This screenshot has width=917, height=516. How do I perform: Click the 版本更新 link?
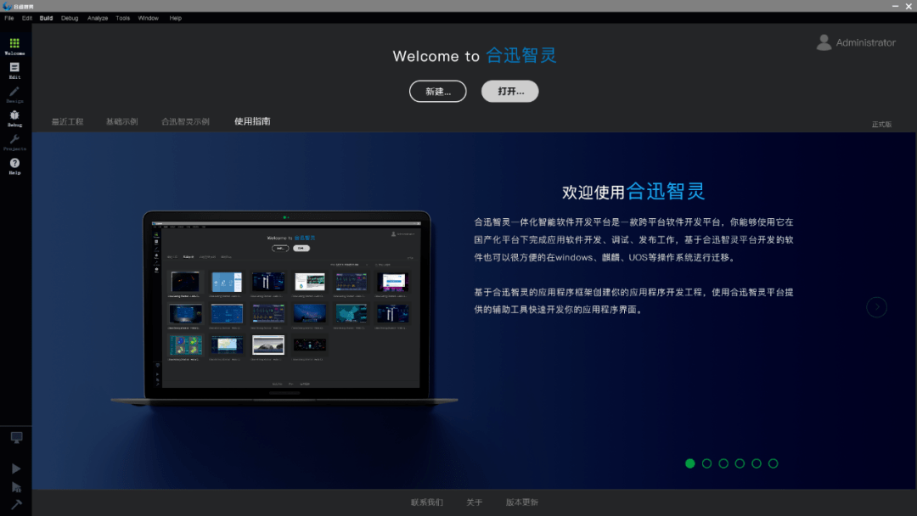(x=521, y=502)
